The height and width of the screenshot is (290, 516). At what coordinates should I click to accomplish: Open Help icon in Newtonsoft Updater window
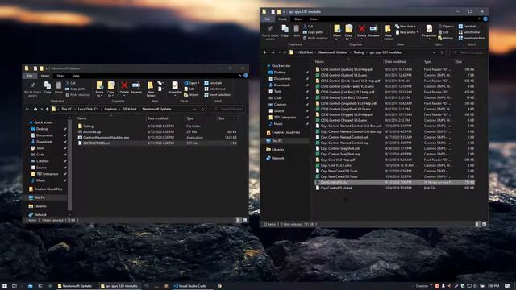246,76
